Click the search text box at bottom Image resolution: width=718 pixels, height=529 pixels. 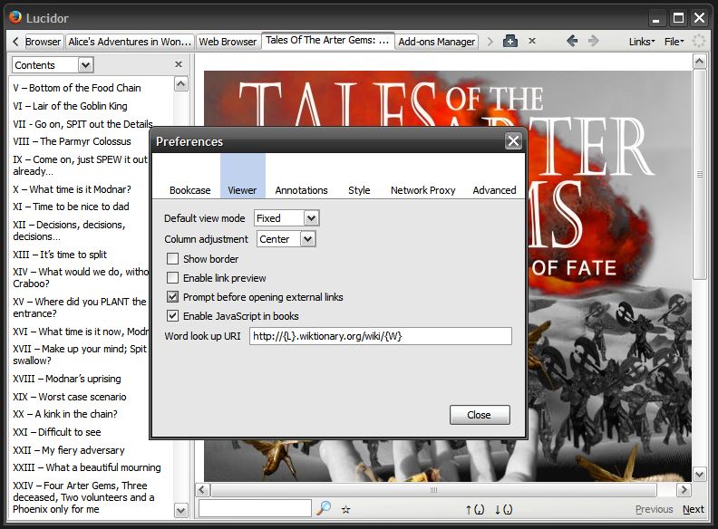coord(255,508)
